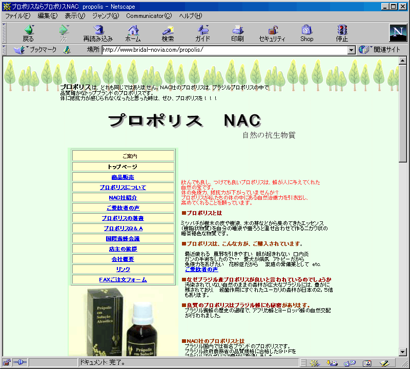
Task: Stop loading with 停止 icon
Action: tap(342, 33)
